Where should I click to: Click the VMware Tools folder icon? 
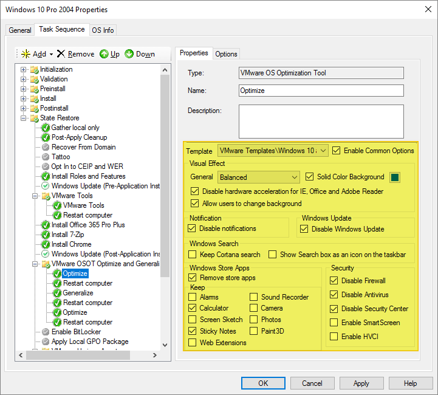(x=46, y=196)
